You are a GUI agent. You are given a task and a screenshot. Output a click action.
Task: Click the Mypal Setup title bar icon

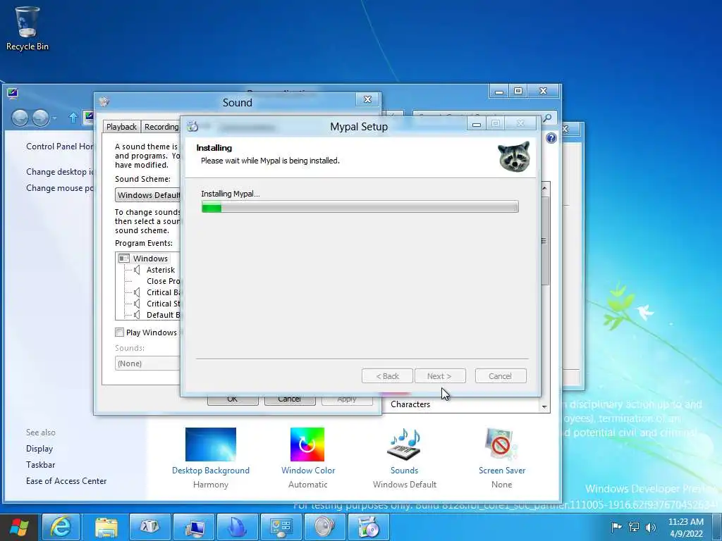192,125
